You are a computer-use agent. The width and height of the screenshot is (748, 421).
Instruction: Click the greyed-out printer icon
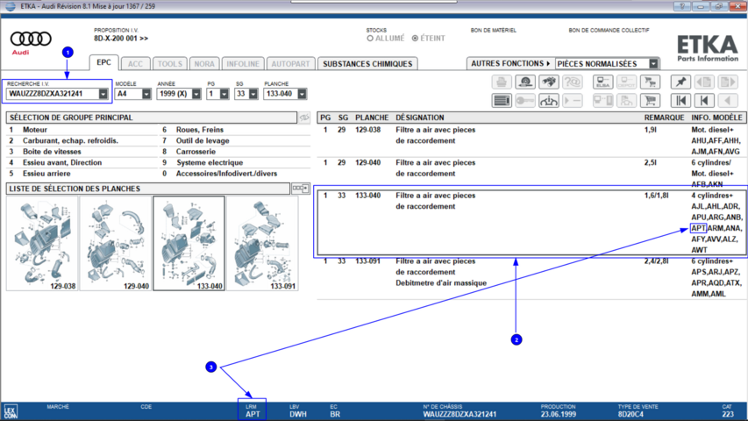coord(502,82)
